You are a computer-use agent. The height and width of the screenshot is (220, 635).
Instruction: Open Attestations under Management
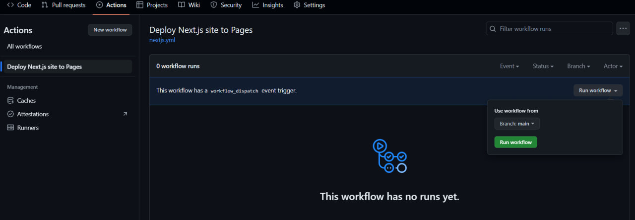67,114
